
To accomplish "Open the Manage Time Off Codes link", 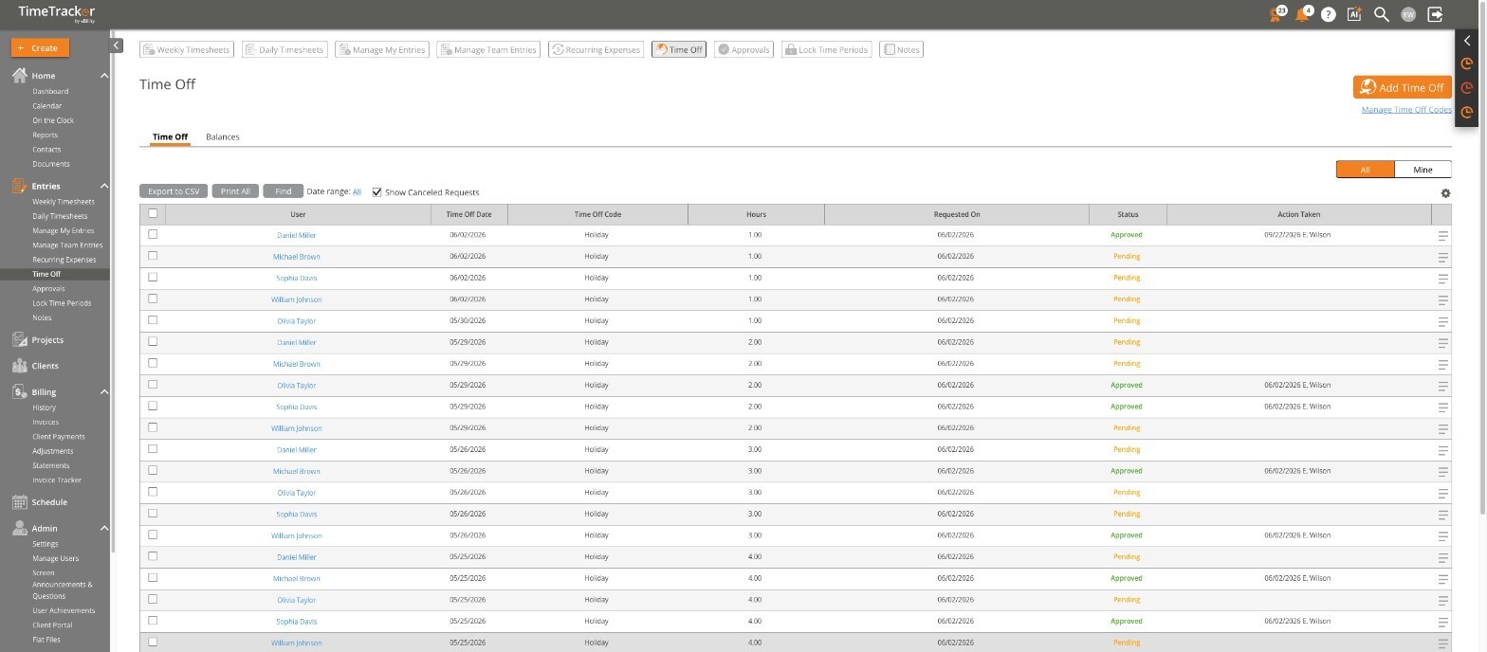I will click(1406, 110).
